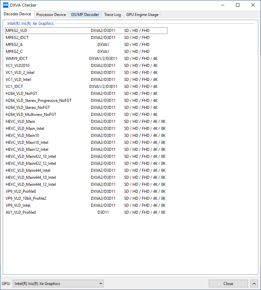Open the GPU selection dropdown
The height and width of the screenshot is (290, 261).
tap(58, 284)
